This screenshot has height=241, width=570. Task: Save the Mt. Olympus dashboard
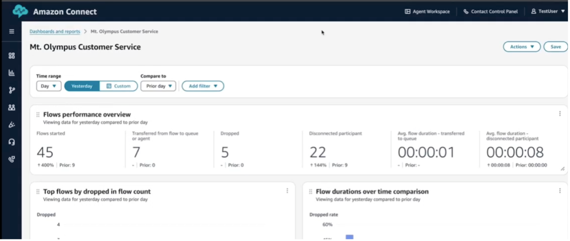[555, 46]
